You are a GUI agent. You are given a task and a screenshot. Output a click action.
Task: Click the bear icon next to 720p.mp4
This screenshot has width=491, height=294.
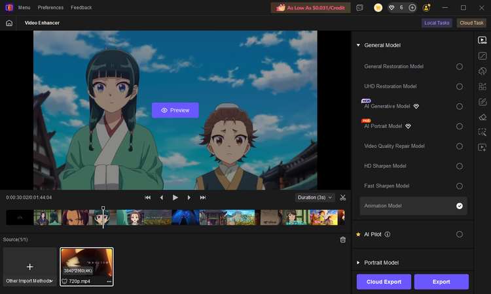[x=65, y=281]
